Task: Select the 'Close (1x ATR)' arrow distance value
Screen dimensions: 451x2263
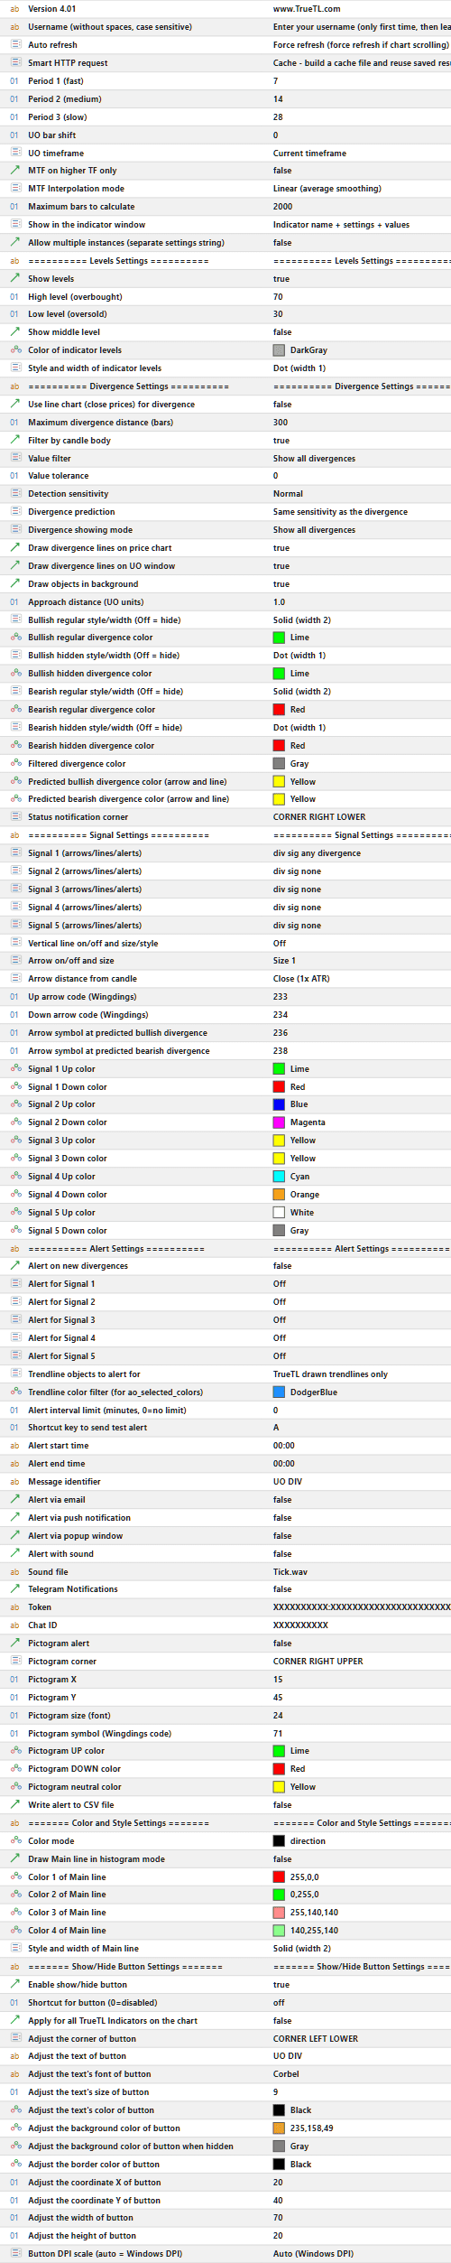Action: point(301,979)
